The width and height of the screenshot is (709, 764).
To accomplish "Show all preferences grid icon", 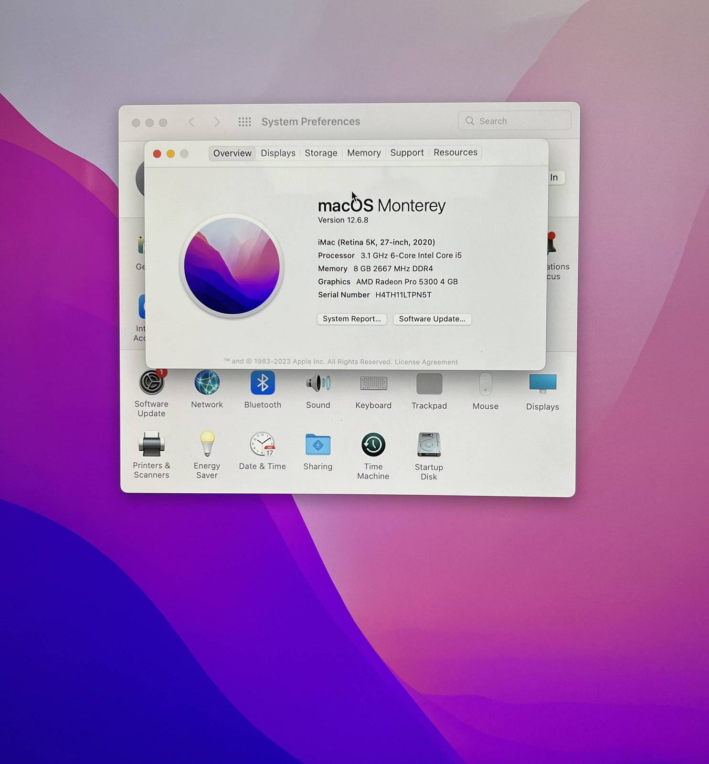I will click(x=245, y=122).
